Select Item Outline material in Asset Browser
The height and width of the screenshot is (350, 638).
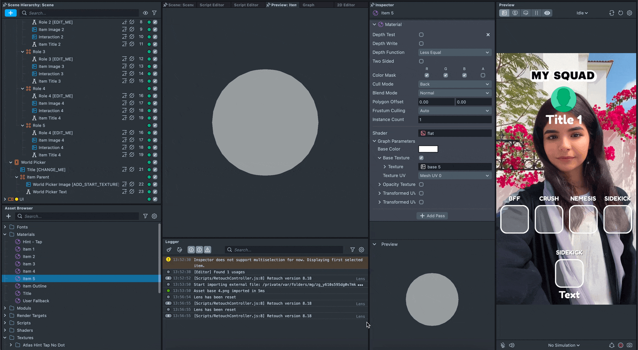tap(34, 286)
